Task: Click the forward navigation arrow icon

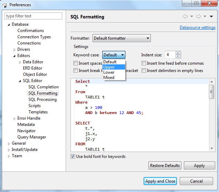Action: 198,16
